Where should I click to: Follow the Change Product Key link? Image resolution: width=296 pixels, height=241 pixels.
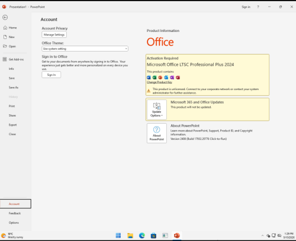pos(159,82)
